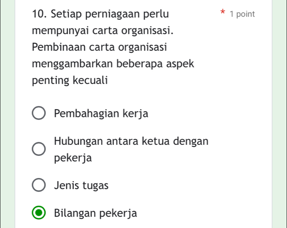This screenshot has height=228, width=287.
Task: Click the line "mempunyai carta organisasi."
Action: pyautogui.click(x=102, y=31)
